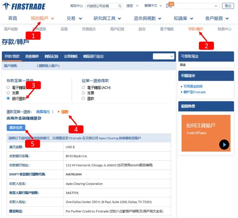Viewport: 238px width, 218px height.
Task: Expand the 客戶服務 menu chevron
Action: tap(227, 19)
